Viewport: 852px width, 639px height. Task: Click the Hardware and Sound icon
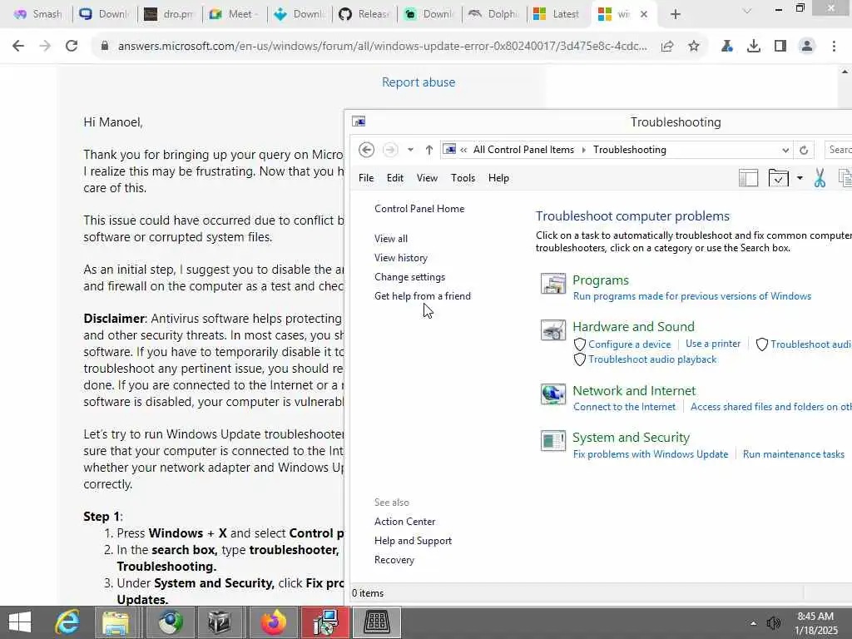click(553, 330)
